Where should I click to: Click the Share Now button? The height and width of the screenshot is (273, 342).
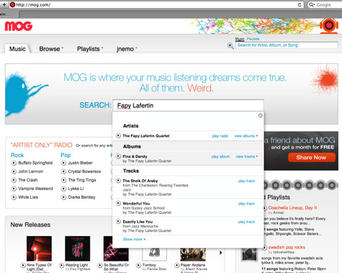[312, 158]
